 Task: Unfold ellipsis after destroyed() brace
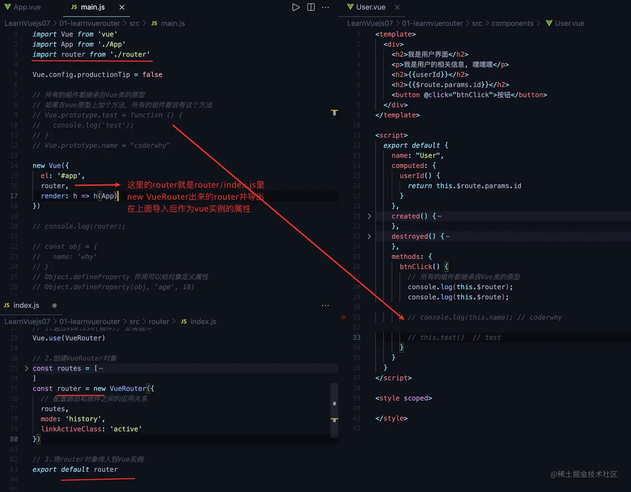[x=448, y=236]
